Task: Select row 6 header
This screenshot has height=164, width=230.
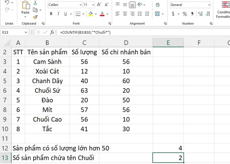Action: coord(5,90)
